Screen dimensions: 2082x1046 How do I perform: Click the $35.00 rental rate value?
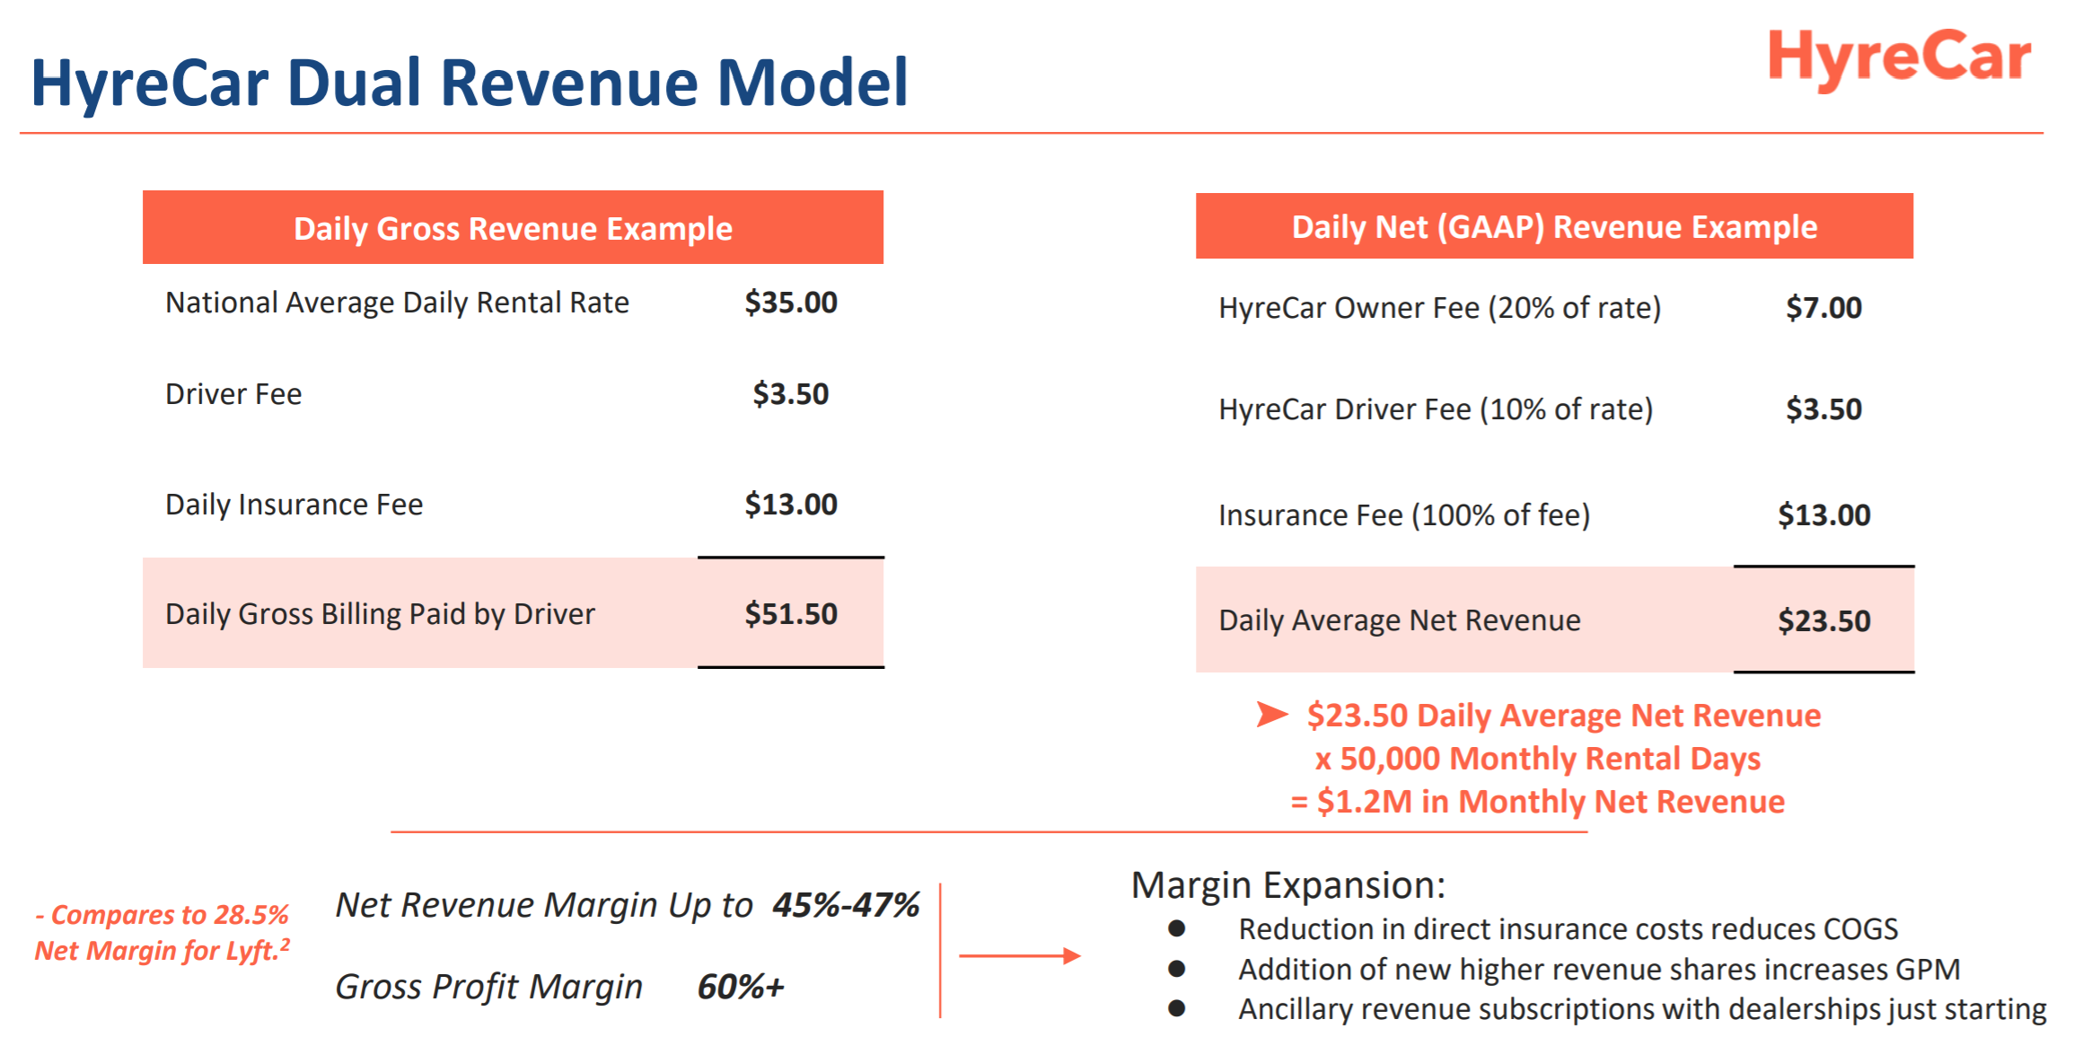coord(791,303)
